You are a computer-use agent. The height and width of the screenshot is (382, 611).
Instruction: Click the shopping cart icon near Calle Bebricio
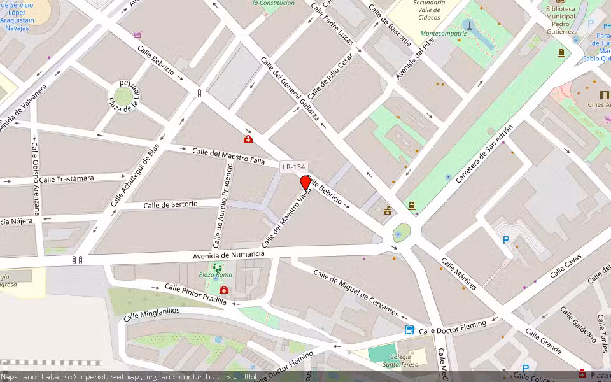coord(137,34)
